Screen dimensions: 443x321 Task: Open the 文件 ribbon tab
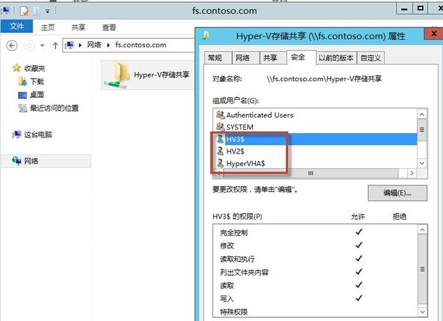17,27
